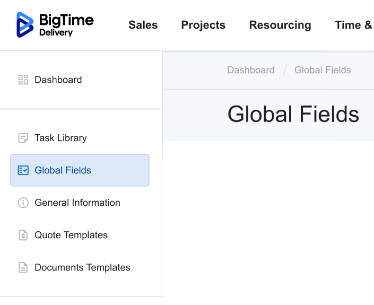Click the Documents Templates page icon
The width and height of the screenshot is (374, 305).
pos(23,267)
